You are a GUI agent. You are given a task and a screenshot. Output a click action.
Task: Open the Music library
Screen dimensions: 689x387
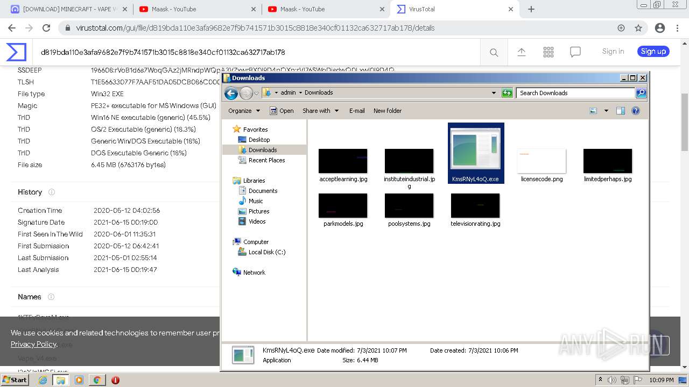[256, 201]
